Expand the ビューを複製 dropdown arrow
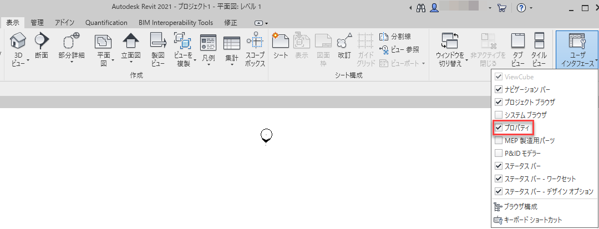Image resolution: width=599 pixels, height=229 pixels. click(x=195, y=60)
